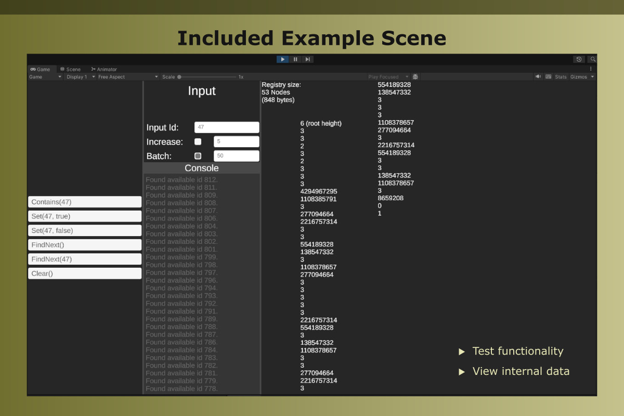Image resolution: width=624 pixels, height=416 pixels.
Task: Open the Game view mode dropdown
Action: point(45,77)
